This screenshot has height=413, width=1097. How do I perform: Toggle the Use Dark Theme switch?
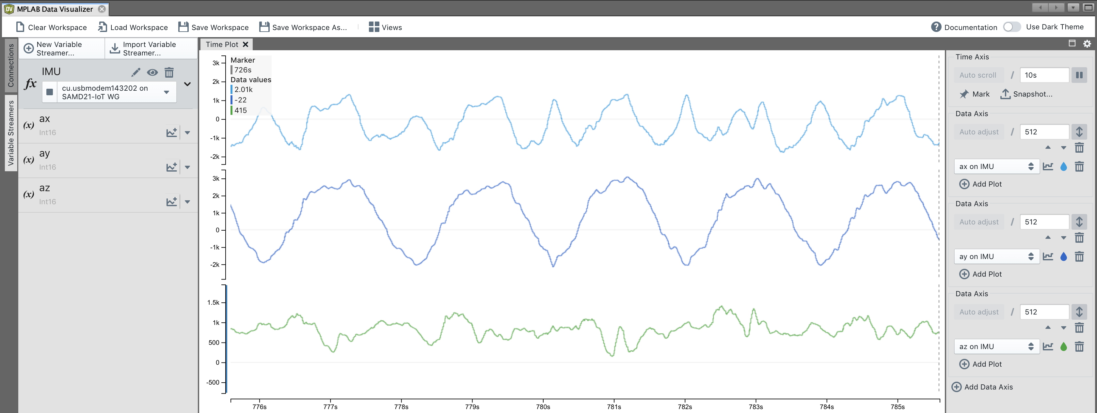[x=1011, y=27]
